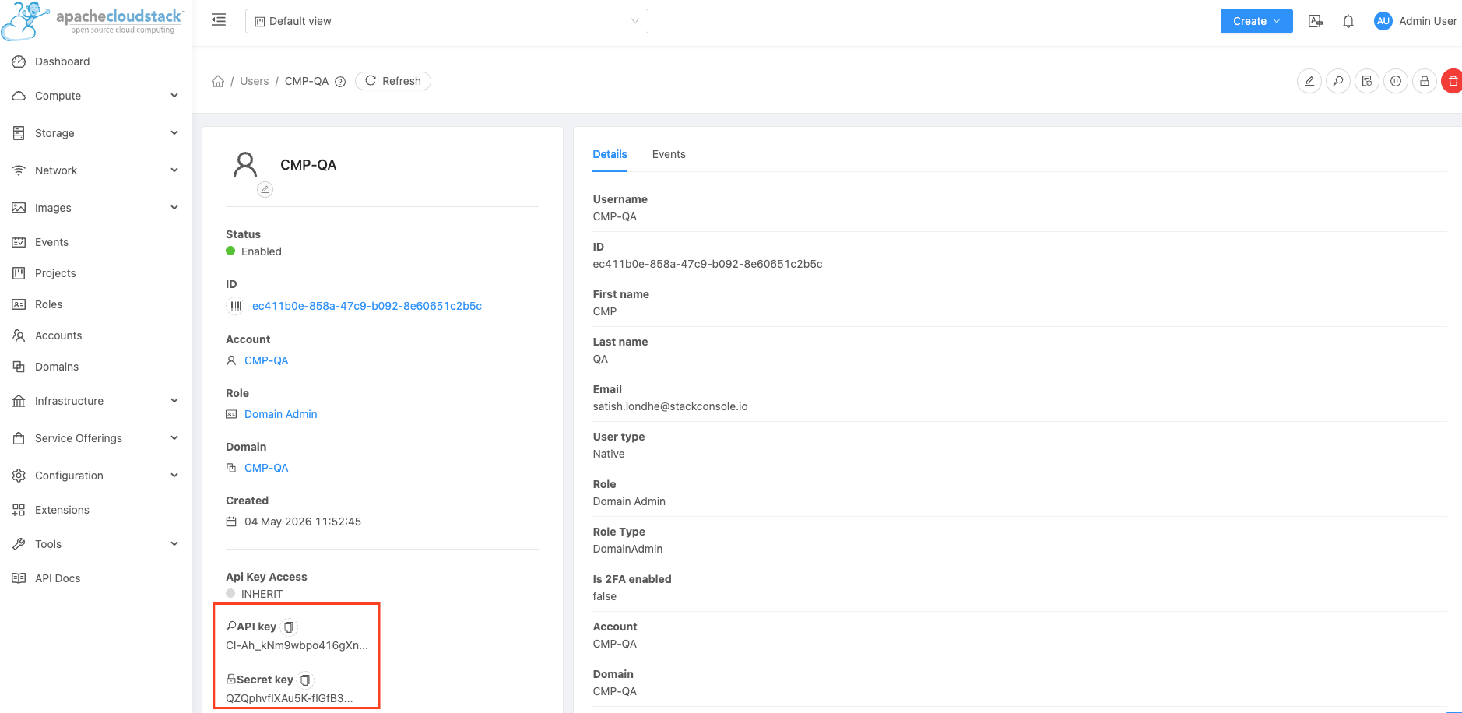This screenshot has height=713, width=1462.
Task: Open the Create dropdown button
Action: (x=1256, y=21)
